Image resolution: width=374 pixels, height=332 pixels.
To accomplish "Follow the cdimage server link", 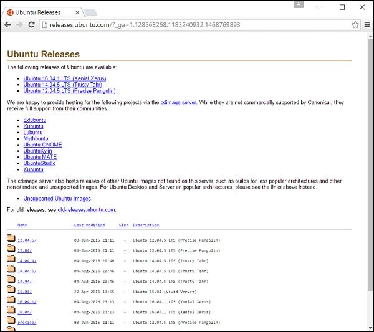I will point(179,102).
